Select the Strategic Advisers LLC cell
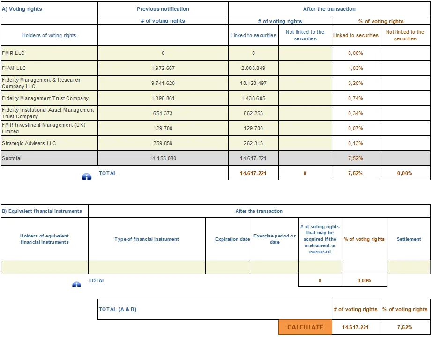The image size is (432, 337). point(49,143)
